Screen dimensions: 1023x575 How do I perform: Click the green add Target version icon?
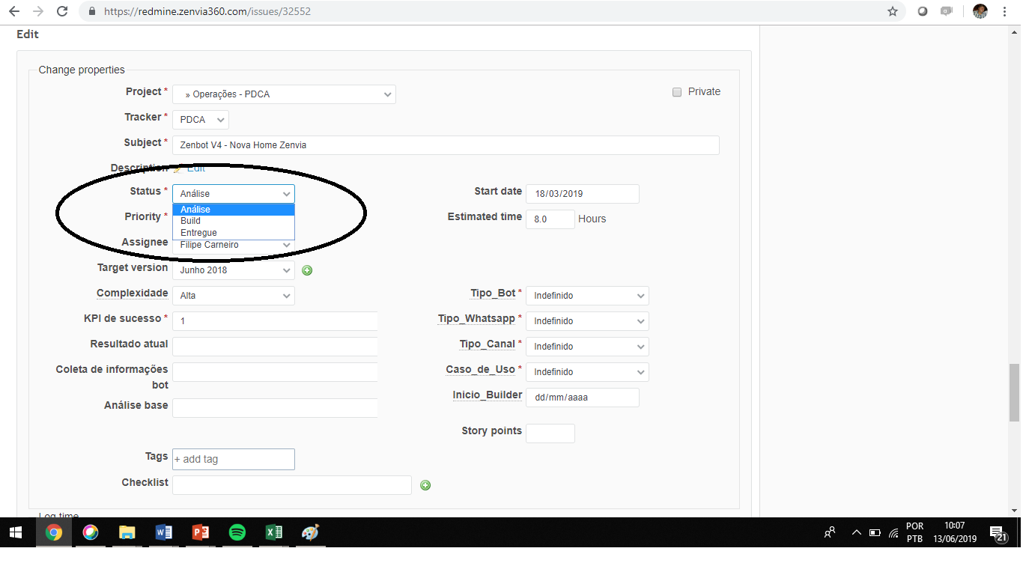coord(307,270)
